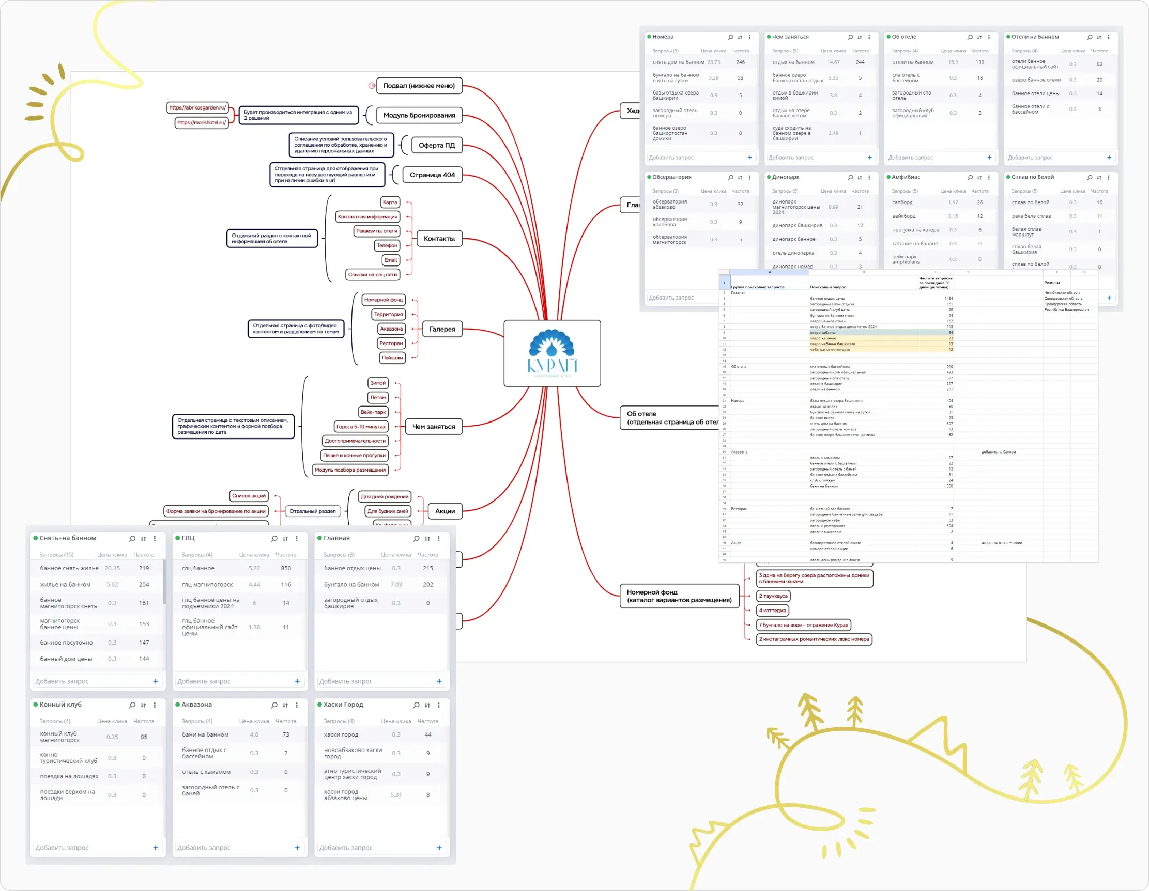This screenshot has height=891, width=1149.
Task: Click the 'озеро сабакты' spreadsheet cell
Action: pos(863,333)
